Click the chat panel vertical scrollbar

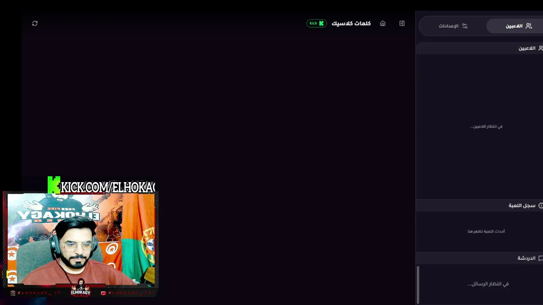418,285
